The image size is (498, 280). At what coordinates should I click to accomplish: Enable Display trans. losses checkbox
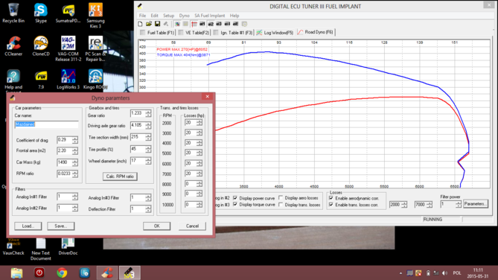[x=281, y=205]
